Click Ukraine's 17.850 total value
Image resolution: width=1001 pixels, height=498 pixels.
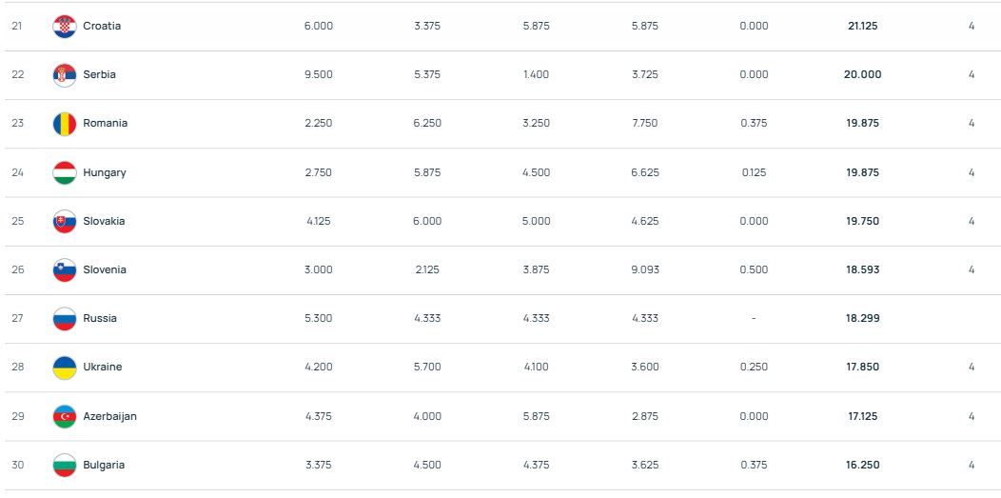click(862, 368)
